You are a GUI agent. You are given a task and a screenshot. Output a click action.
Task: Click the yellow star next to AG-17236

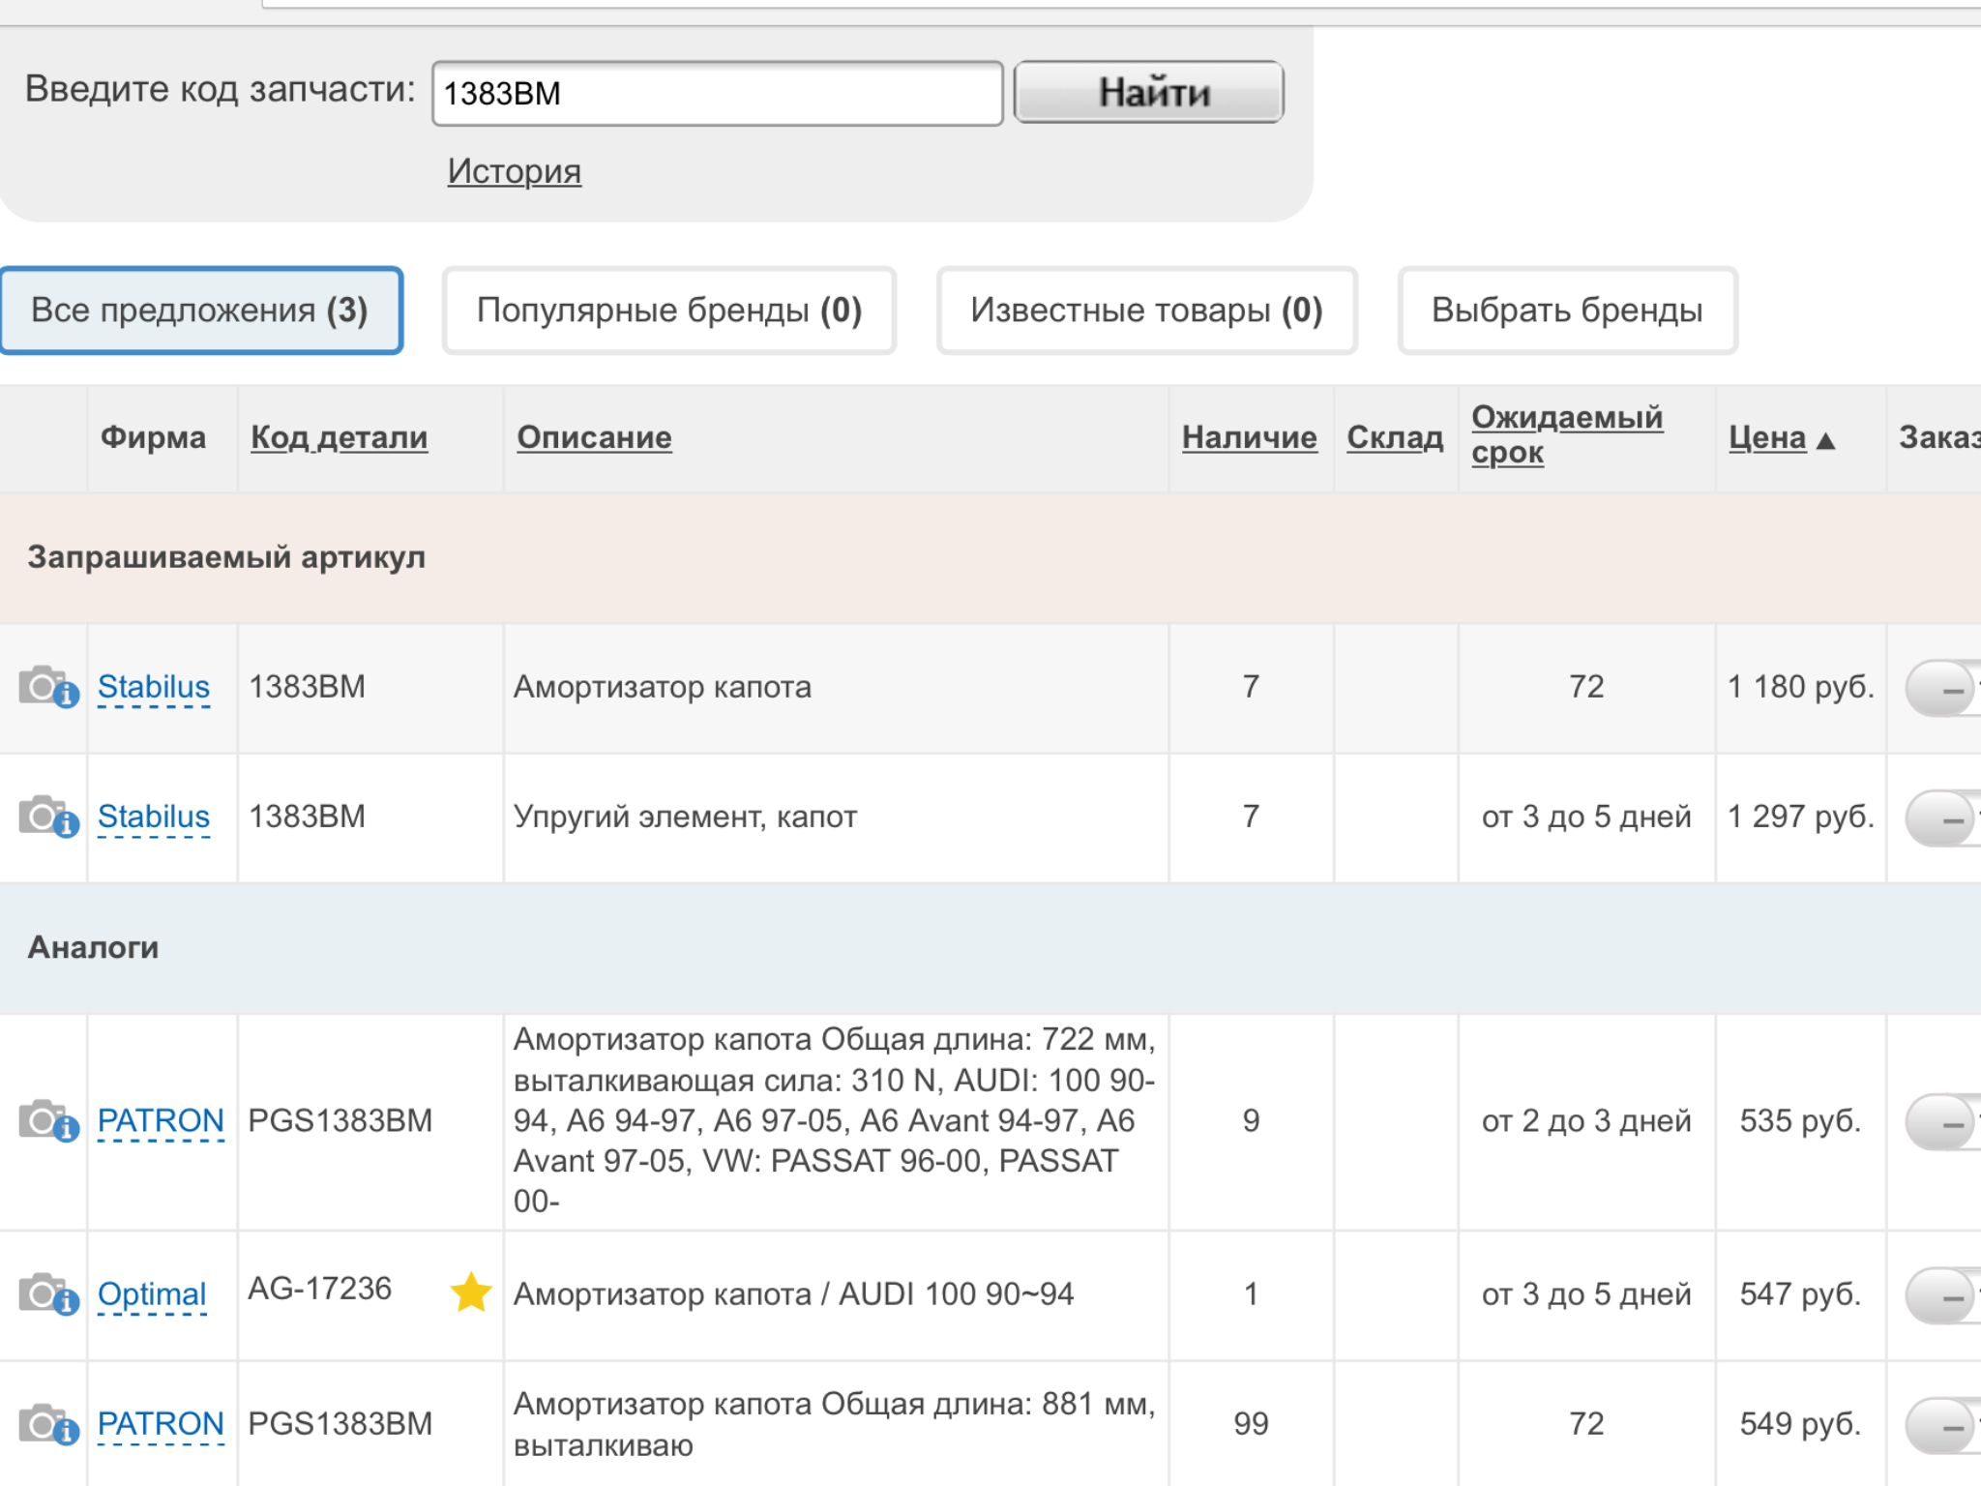pos(471,1293)
